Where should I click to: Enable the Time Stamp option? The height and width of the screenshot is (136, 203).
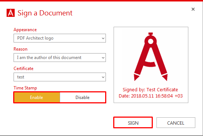pos(37,98)
